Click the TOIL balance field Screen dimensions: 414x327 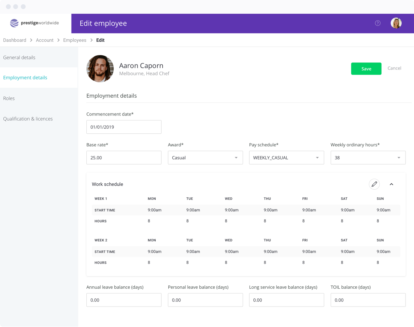[368, 300]
